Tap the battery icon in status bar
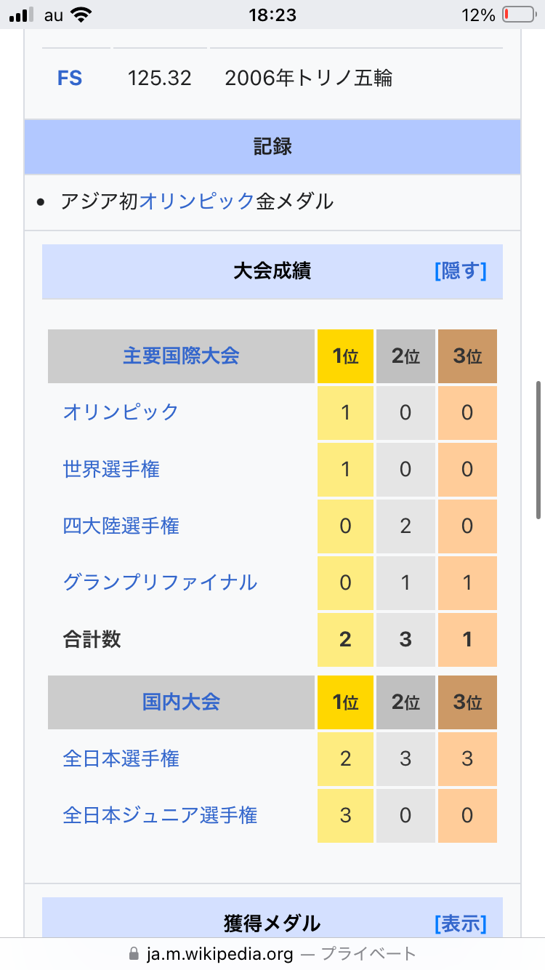The image size is (545, 970). [517, 15]
